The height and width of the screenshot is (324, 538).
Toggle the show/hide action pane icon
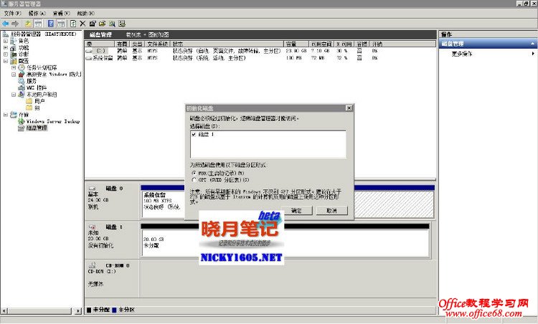[61, 24]
